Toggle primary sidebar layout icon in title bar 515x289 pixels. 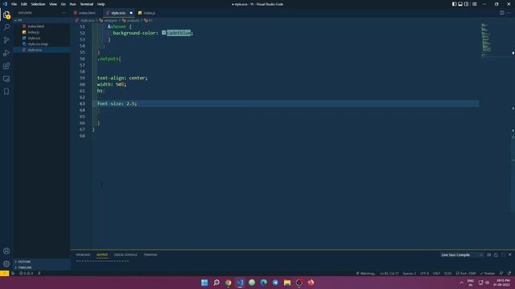[x=454, y=4]
